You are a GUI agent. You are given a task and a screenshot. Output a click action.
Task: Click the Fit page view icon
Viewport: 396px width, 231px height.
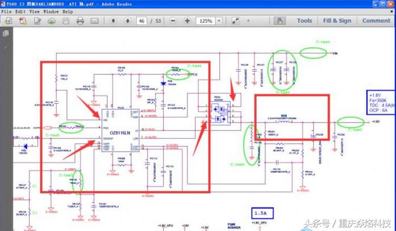[236, 21]
